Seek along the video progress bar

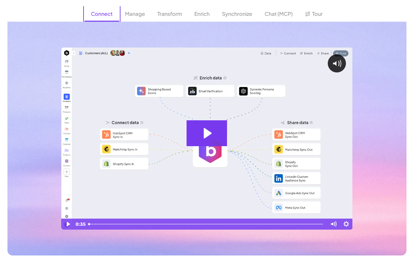coord(206,224)
